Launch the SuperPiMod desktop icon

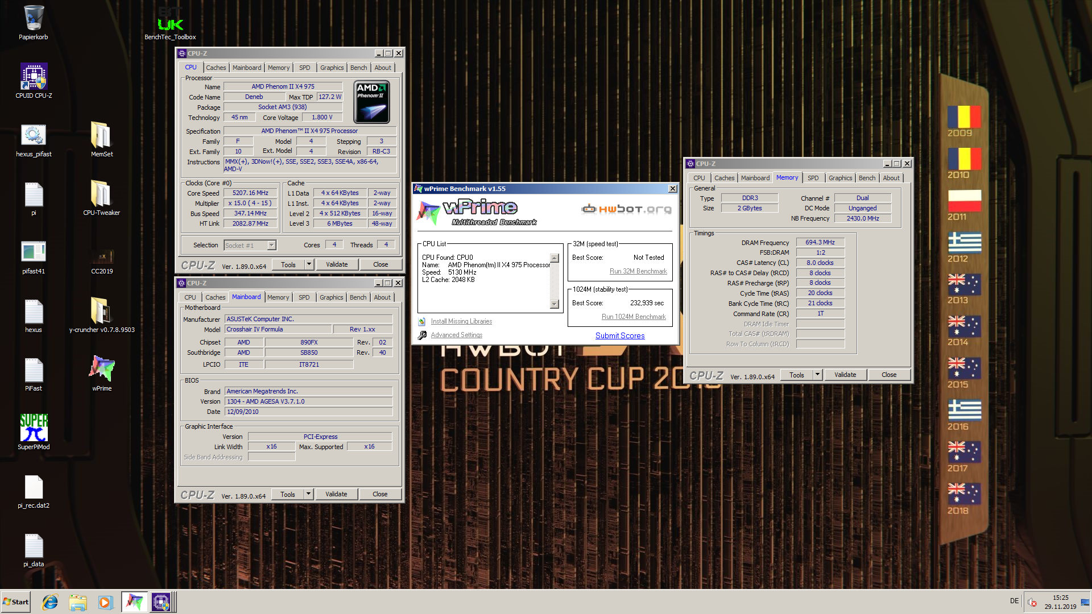[x=34, y=432]
